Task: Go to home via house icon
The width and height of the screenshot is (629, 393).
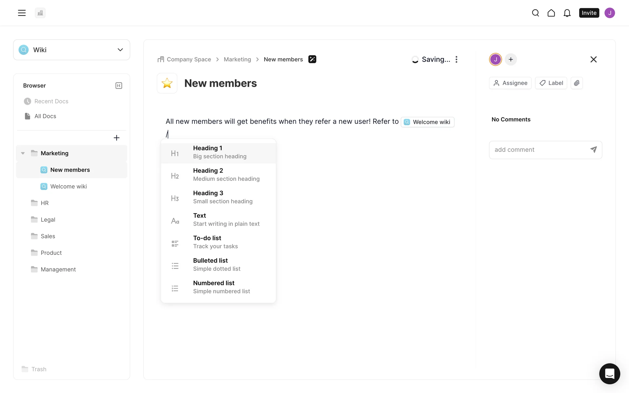Action: point(551,13)
